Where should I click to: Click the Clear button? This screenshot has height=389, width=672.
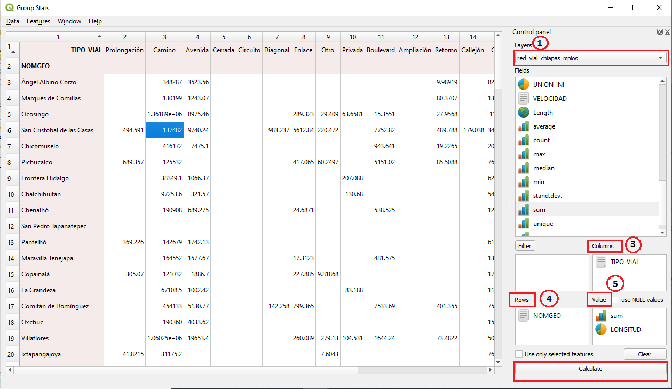tap(645, 354)
